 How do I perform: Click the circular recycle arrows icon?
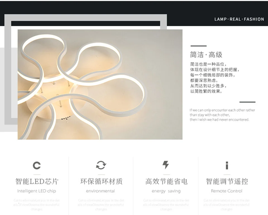point(101,165)
